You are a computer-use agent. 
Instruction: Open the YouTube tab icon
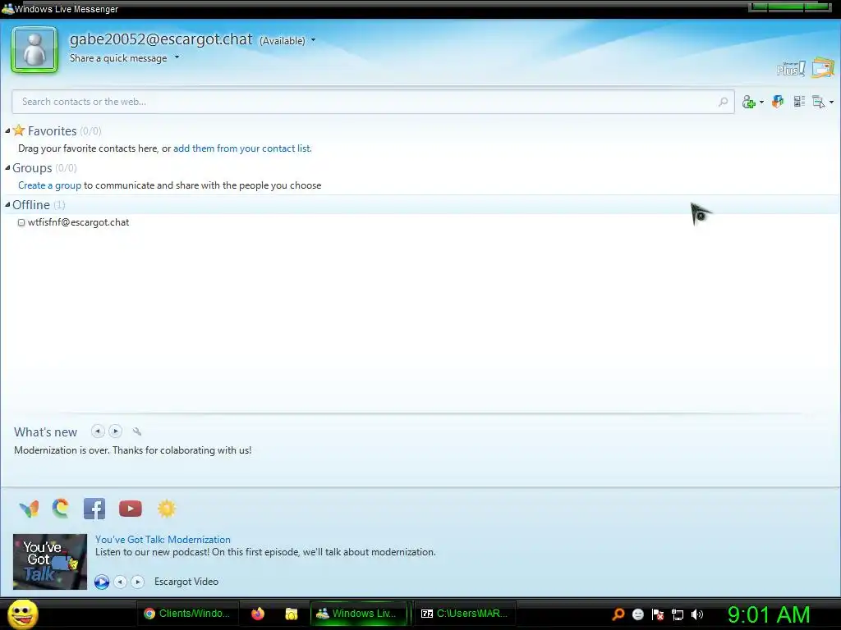tap(131, 509)
